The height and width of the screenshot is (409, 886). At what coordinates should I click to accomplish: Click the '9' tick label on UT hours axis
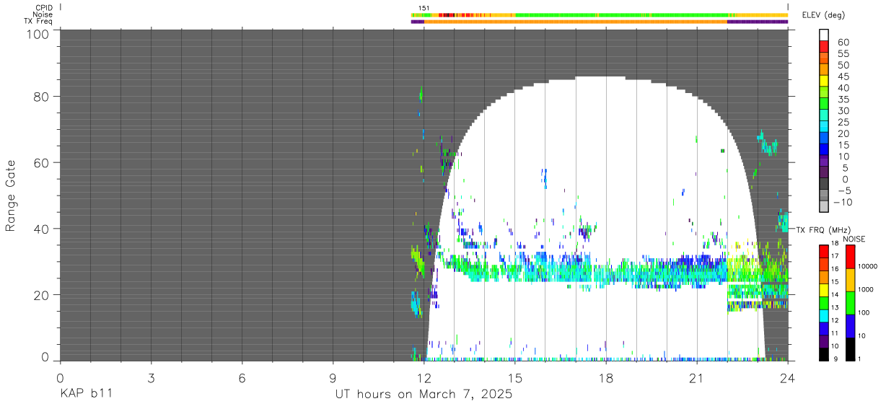tap(333, 378)
